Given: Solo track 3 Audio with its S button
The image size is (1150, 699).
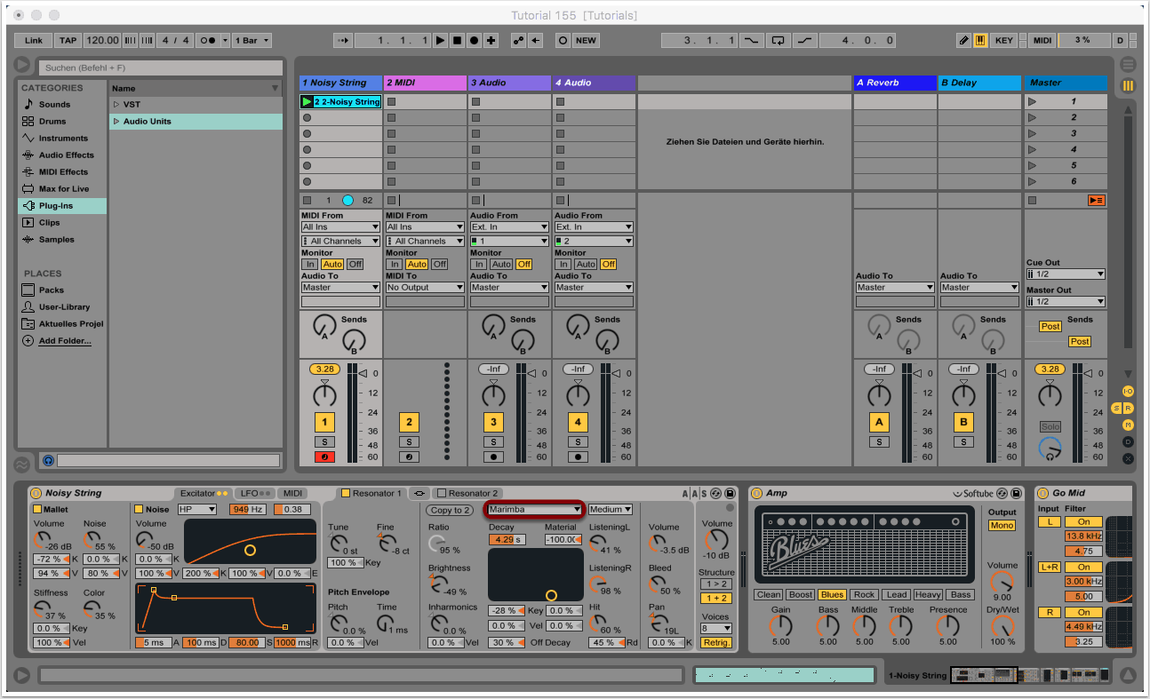Looking at the screenshot, I should click(x=493, y=442).
